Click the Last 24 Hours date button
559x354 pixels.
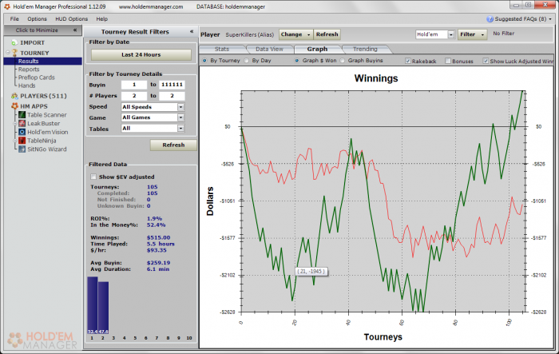point(141,54)
